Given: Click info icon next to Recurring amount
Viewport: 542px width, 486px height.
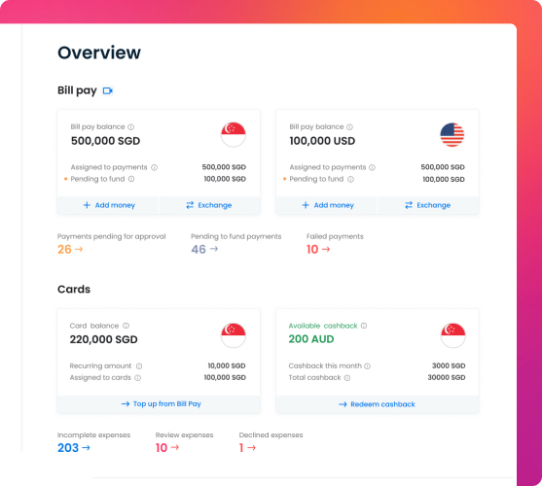Looking at the screenshot, I should coord(139,365).
